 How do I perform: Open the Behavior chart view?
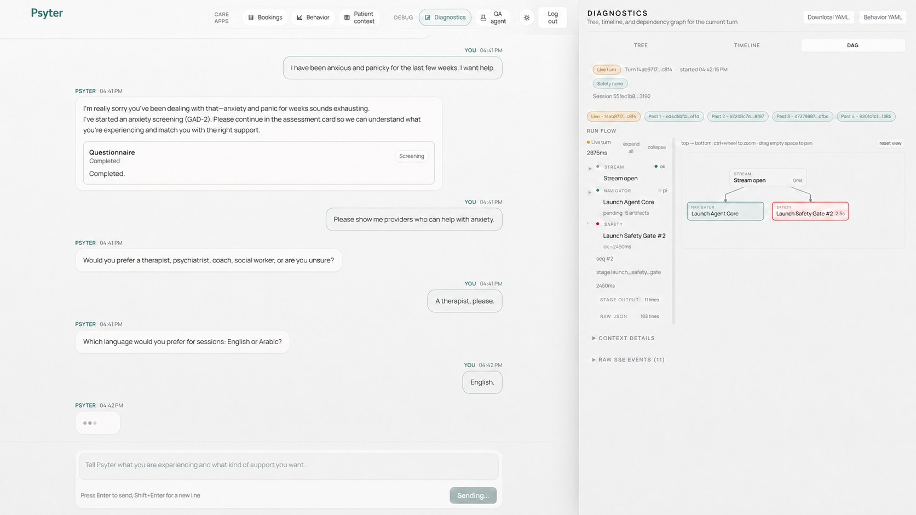click(313, 18)
